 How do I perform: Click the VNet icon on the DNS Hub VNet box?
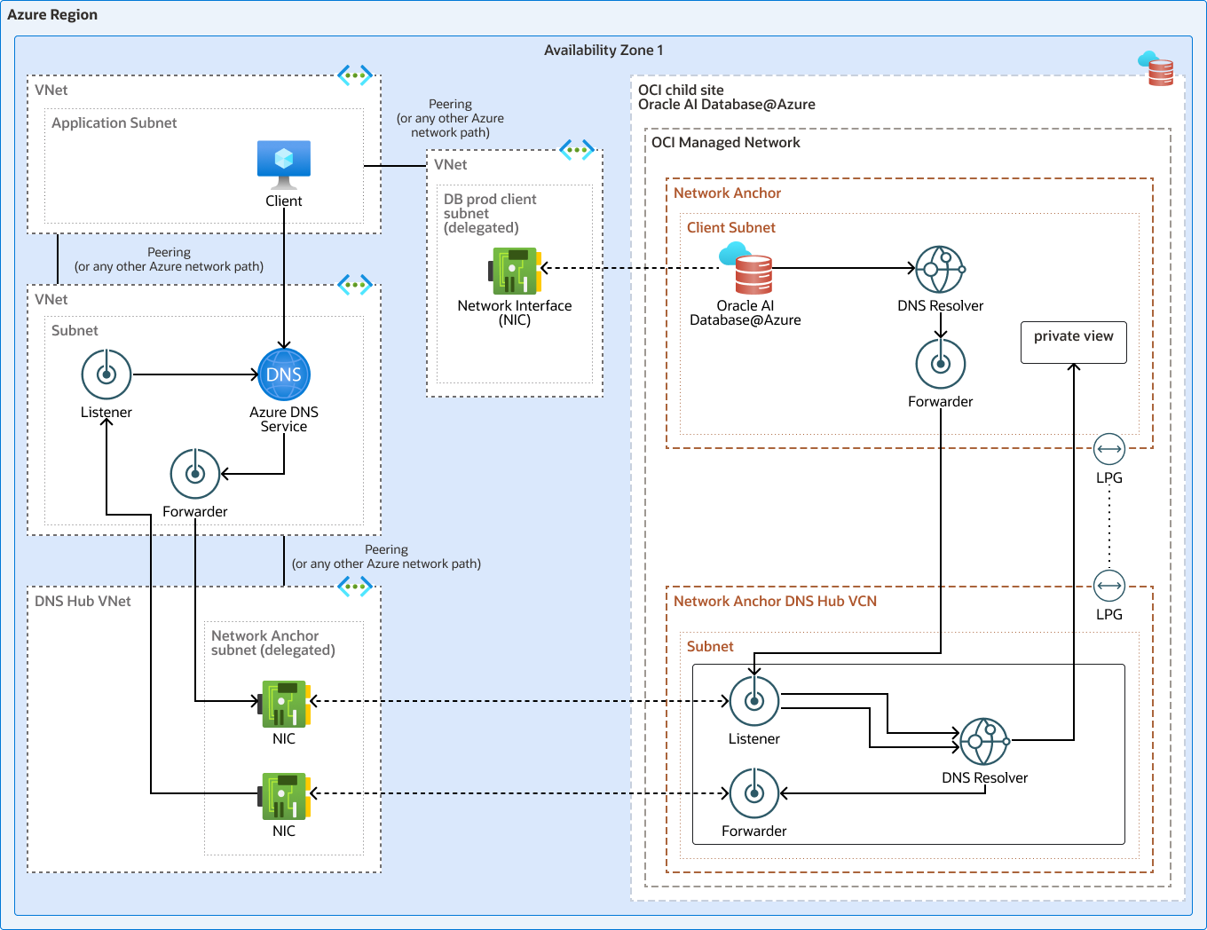(x=355, y=587)
